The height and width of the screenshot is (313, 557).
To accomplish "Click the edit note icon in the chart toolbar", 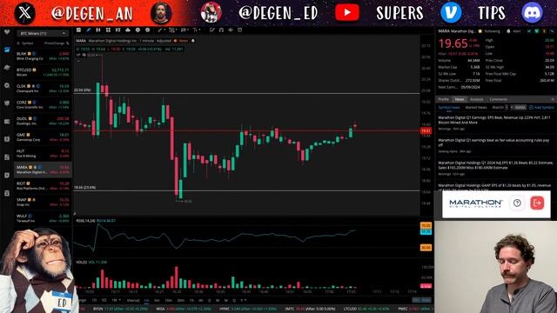I will click(x=211, y=30).
